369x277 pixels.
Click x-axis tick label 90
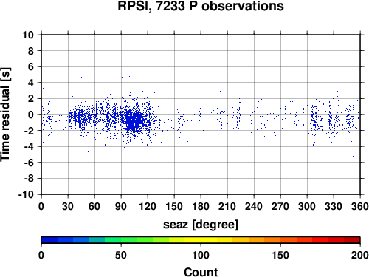click(x=121, y=206)
